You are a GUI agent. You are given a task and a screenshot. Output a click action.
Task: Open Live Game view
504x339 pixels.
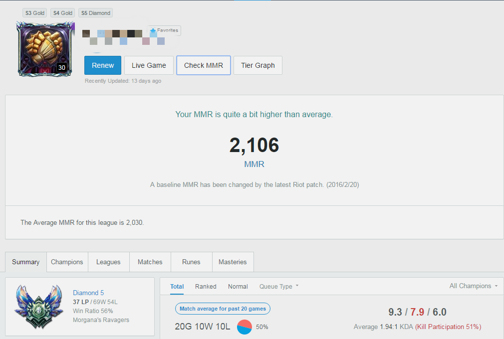pos(149,65)
